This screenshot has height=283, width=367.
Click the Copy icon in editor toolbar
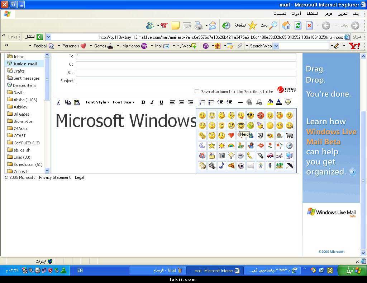(x=68, y=102)
